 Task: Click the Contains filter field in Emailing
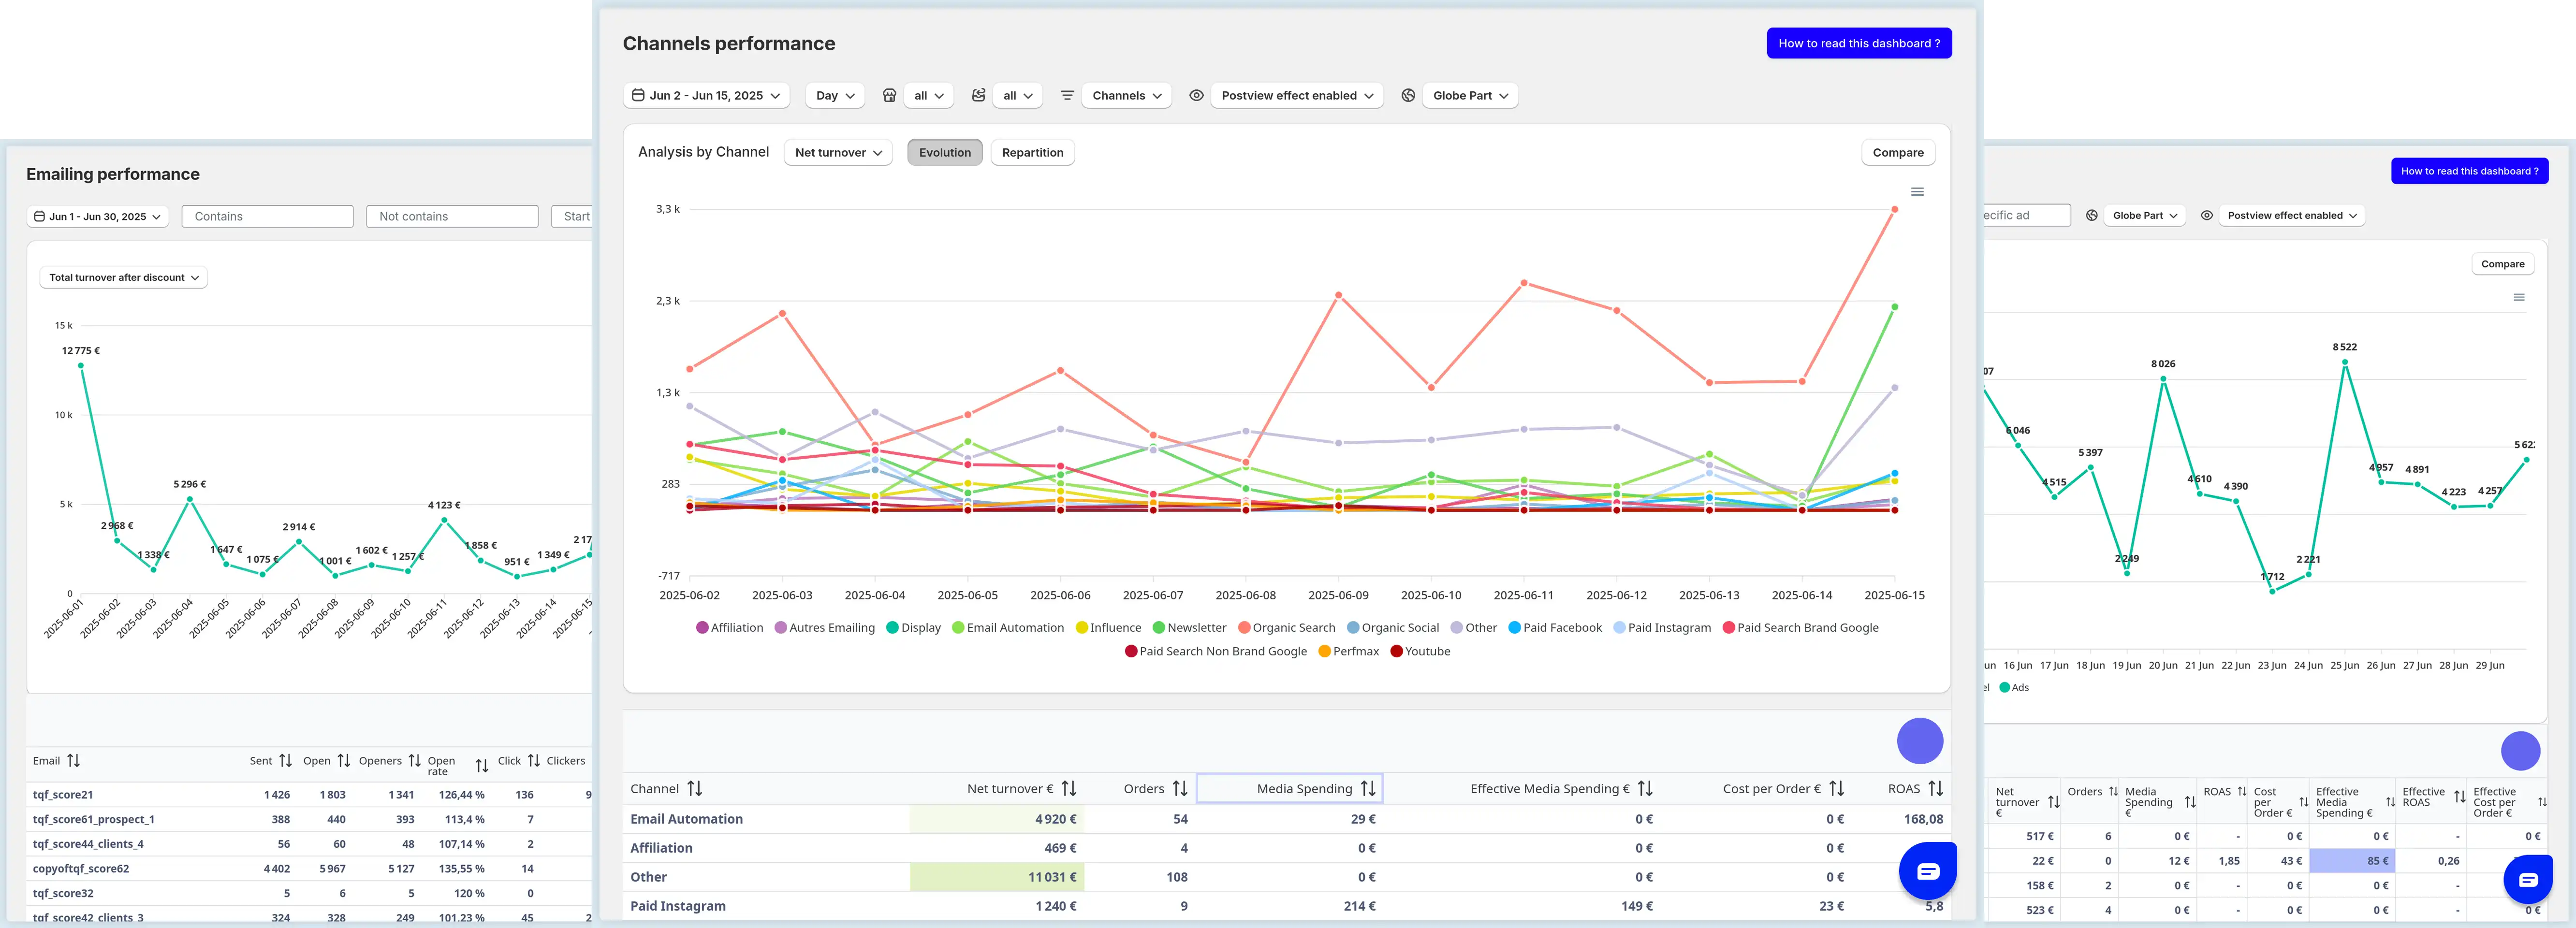pyautogui.click(x=268, y=217)
